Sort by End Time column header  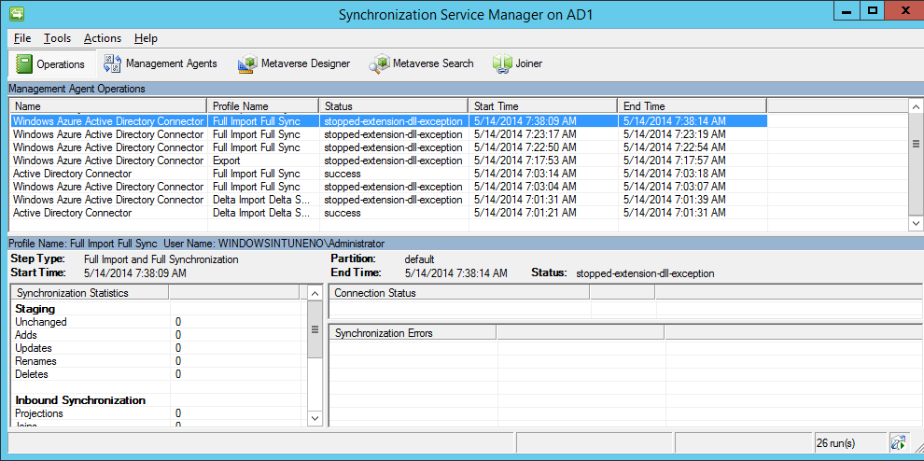693,106
